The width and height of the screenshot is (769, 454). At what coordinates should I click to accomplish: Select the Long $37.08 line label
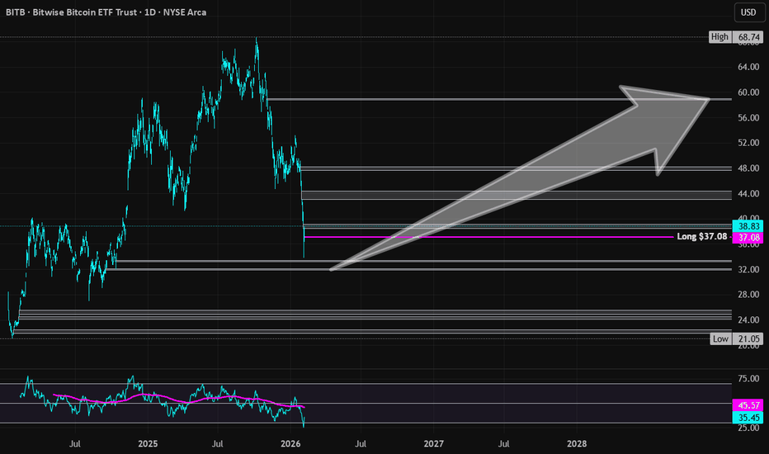point(702,237)
